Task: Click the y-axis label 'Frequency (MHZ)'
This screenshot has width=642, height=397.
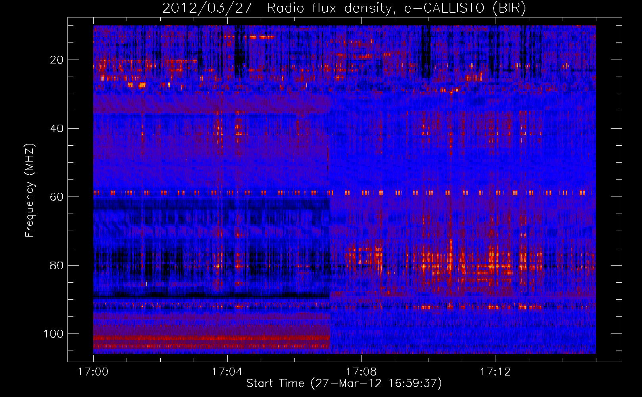Action: (30, 191)
